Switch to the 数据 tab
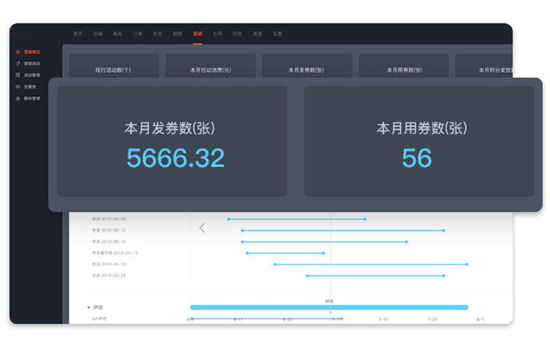The image size is (550, 340). (x=177, y=34)
